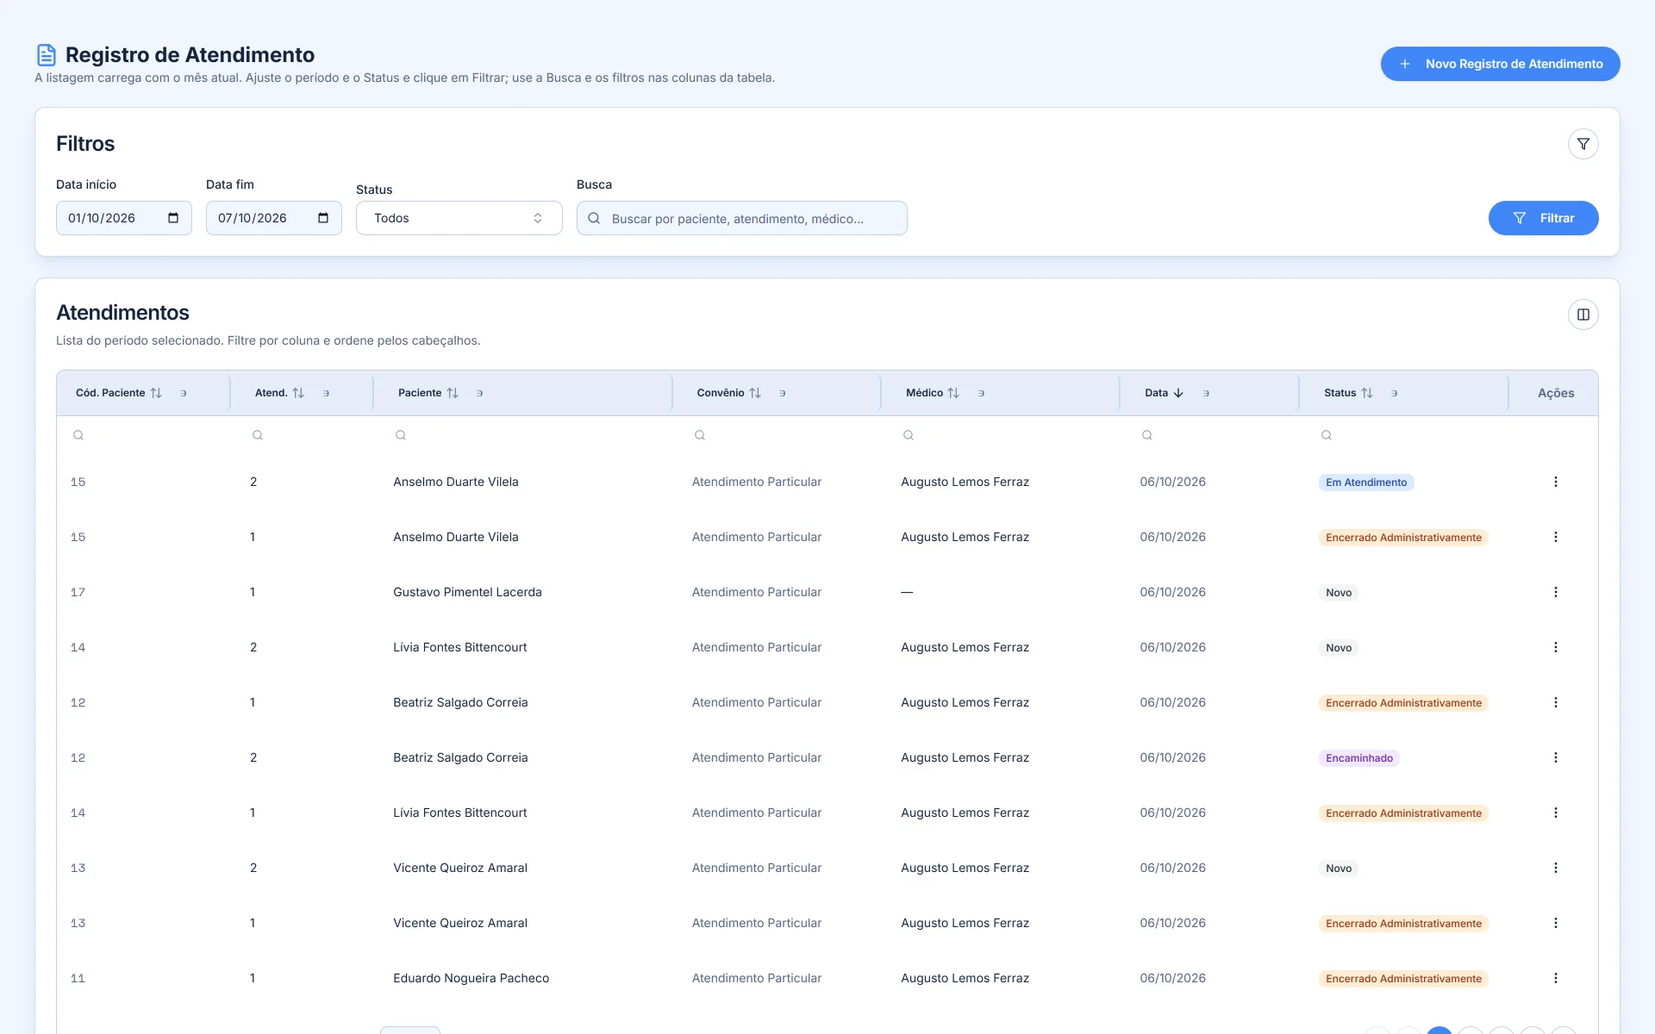
Task: Sort table by Médico column arrows
Action: [953, 393]
